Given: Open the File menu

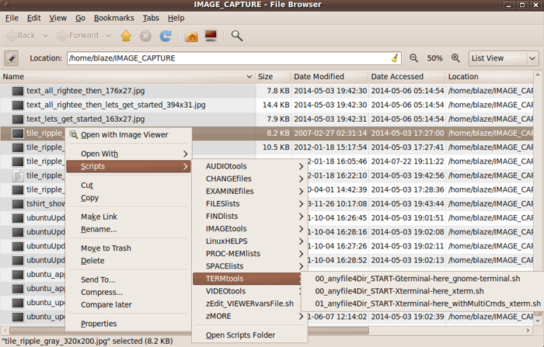Looking at the screenshot, I should [x=12, y=18].
